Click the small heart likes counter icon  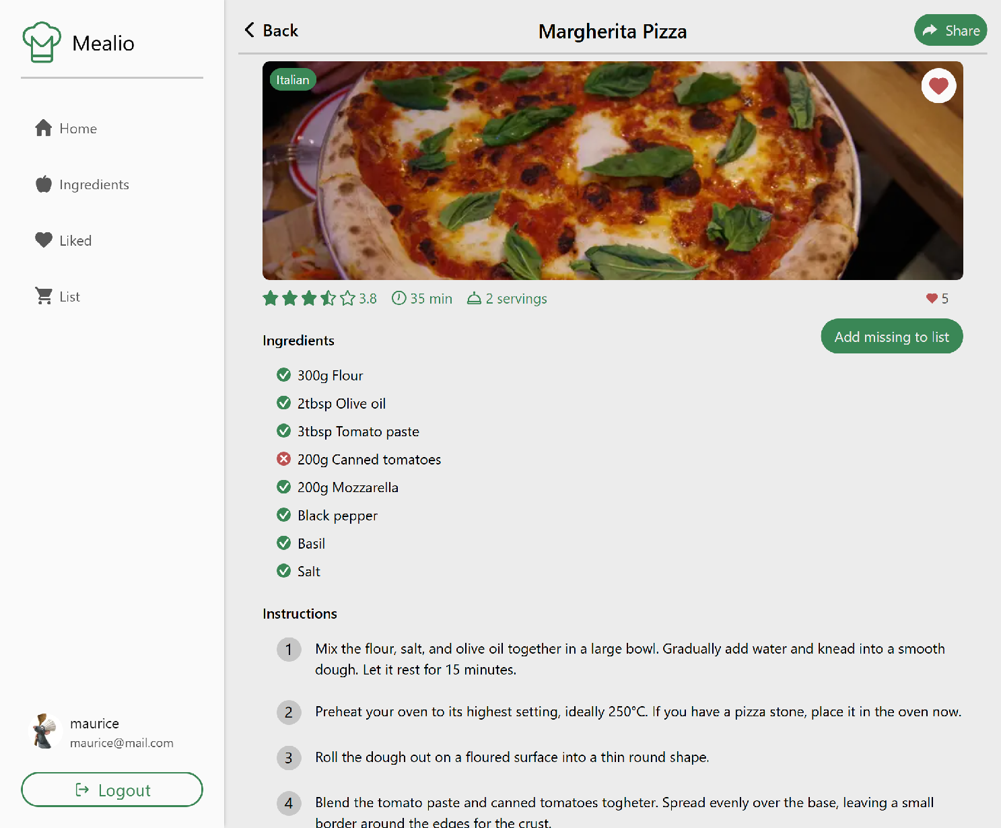(932, 298)
